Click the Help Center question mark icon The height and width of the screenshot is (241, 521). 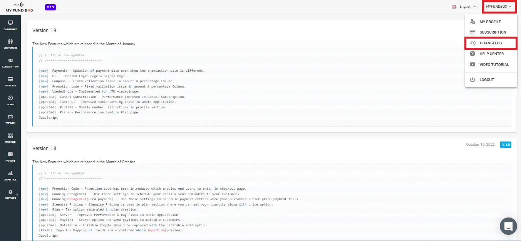[x=472, y=54]
